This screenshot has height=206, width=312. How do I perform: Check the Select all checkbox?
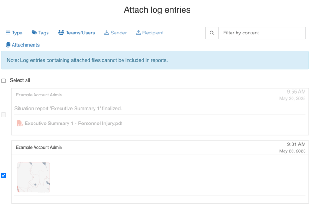tap(4, 81)
